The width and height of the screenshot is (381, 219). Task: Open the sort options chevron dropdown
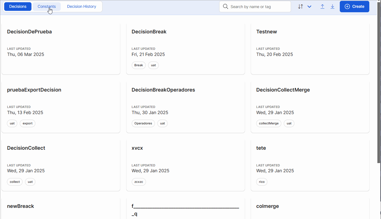click(x=309, y=6)
